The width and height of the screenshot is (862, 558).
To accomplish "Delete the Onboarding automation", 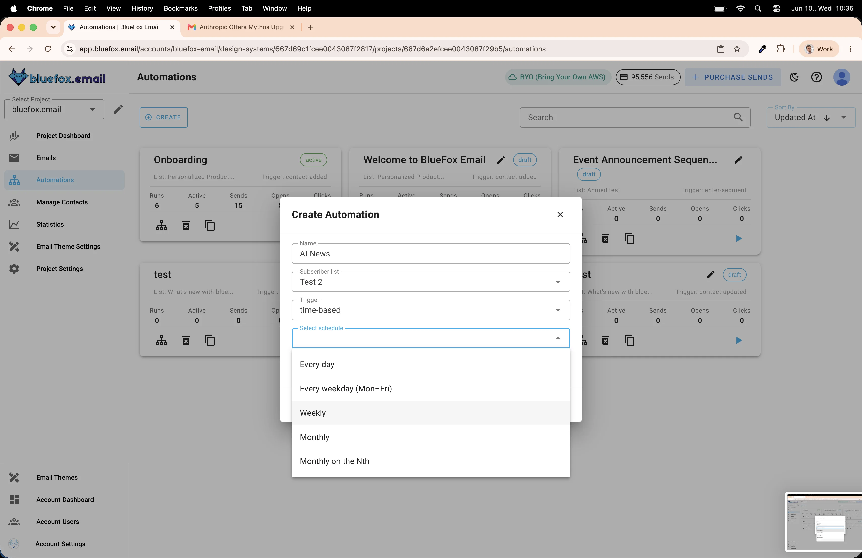I will pos(186,226).
